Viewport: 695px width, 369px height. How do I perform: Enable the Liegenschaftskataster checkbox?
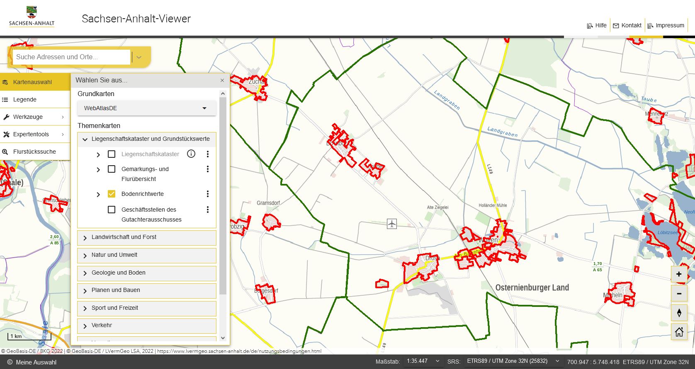(112, 154)
